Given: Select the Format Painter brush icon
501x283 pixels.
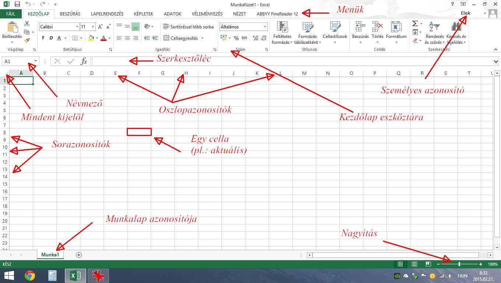Looking at the screenshot, I should (27, 41).
